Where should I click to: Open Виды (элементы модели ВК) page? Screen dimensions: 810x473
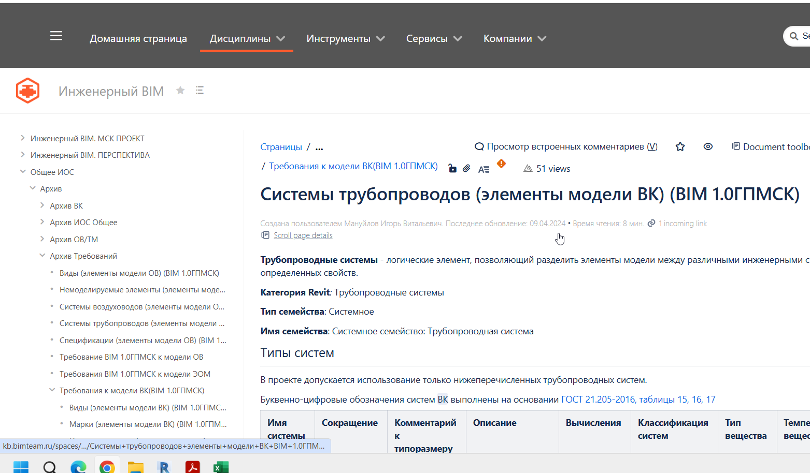pyautogui.click(x=148, y=407)
